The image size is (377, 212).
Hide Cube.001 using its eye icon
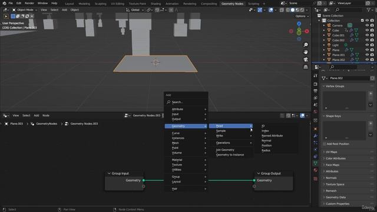pos(367,35)
